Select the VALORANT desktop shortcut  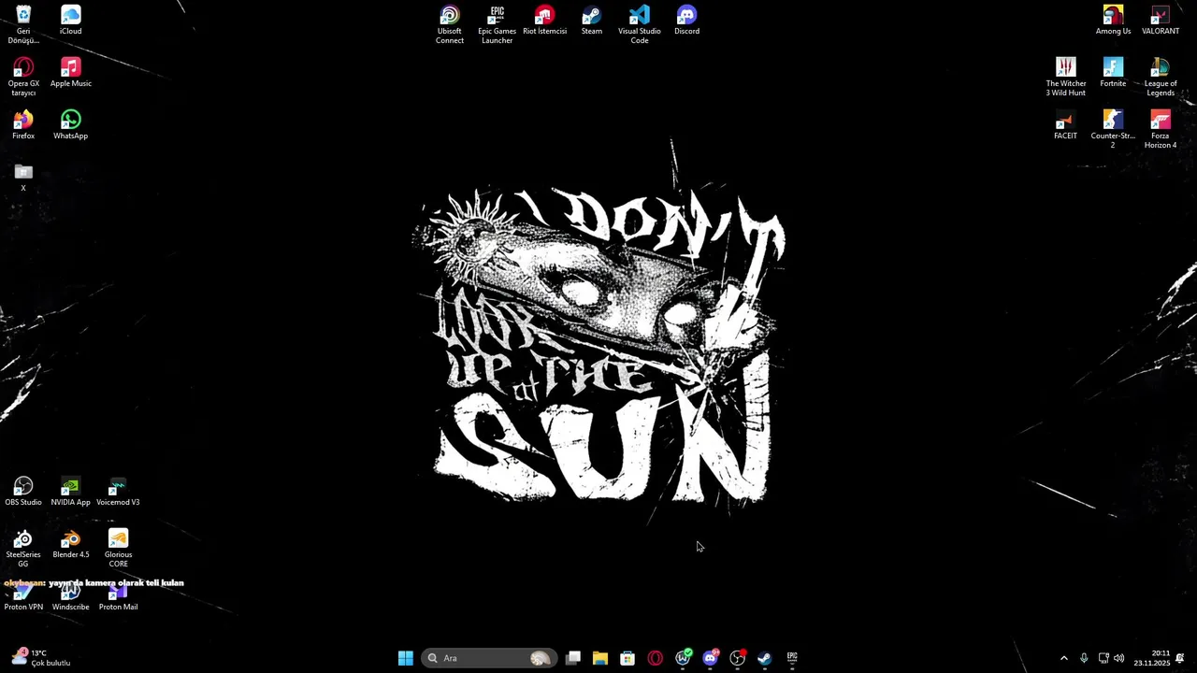point(1161,21)
